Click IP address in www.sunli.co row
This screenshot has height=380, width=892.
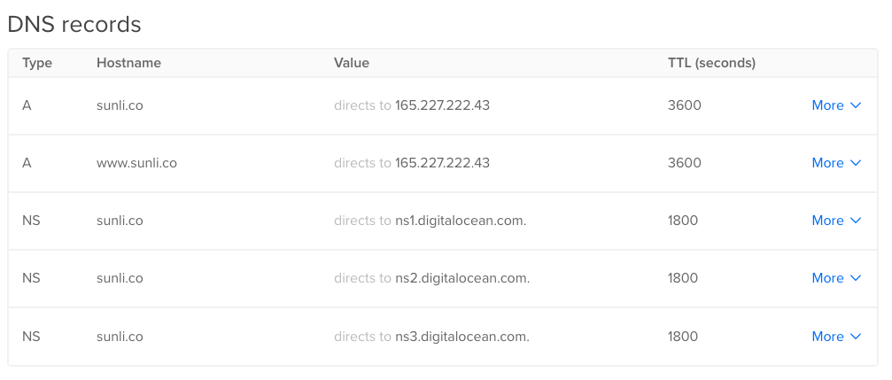coord(442,163)
